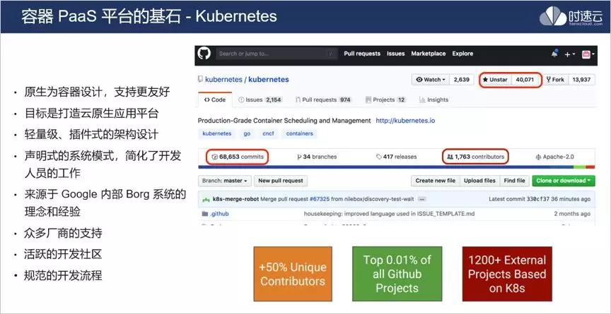The height and width of the screenshot is (314, 611).
Task: Open Pull requests in GitHub top nav
Action: (362, 54)
